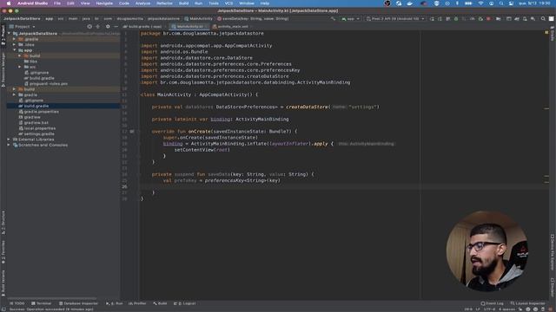Open the Logcat tool window
The image size is (556, 312).
coord(184,303)
